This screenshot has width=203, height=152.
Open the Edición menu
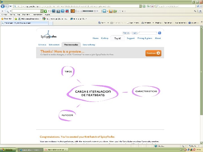click(12, 15)
